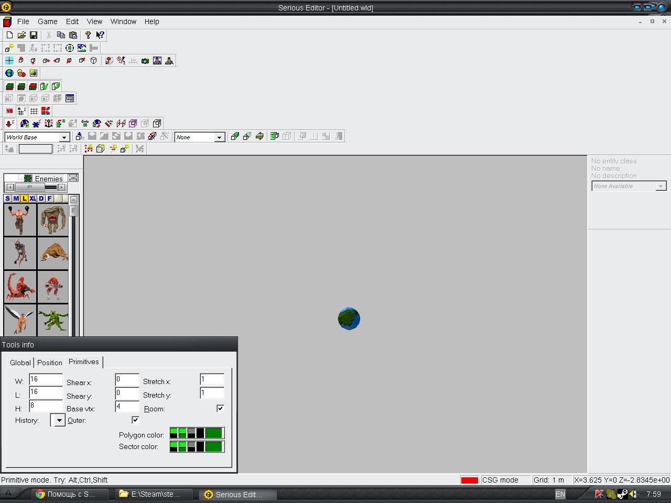Open the None dropdown in toolbar
The height and width of the screenshot is (503, 671).
tap(220, 137)
